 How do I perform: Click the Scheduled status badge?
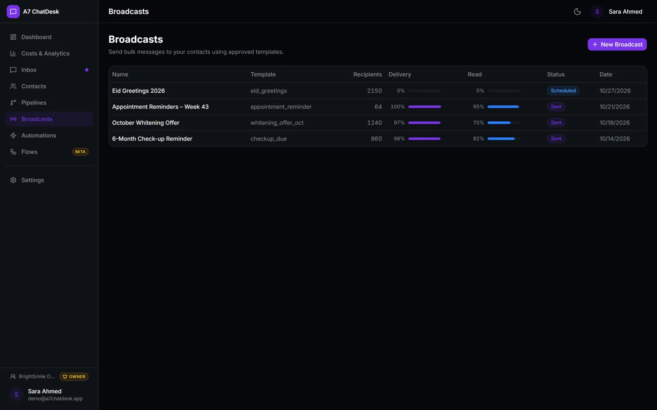563,91
